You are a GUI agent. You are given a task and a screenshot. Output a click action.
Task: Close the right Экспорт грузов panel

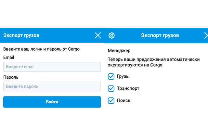(x=206, y=35)
